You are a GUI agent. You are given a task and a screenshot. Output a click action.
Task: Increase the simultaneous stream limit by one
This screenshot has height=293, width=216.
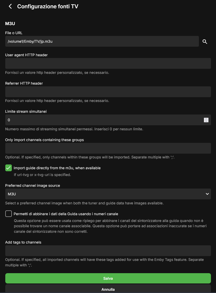coord(206,119)
